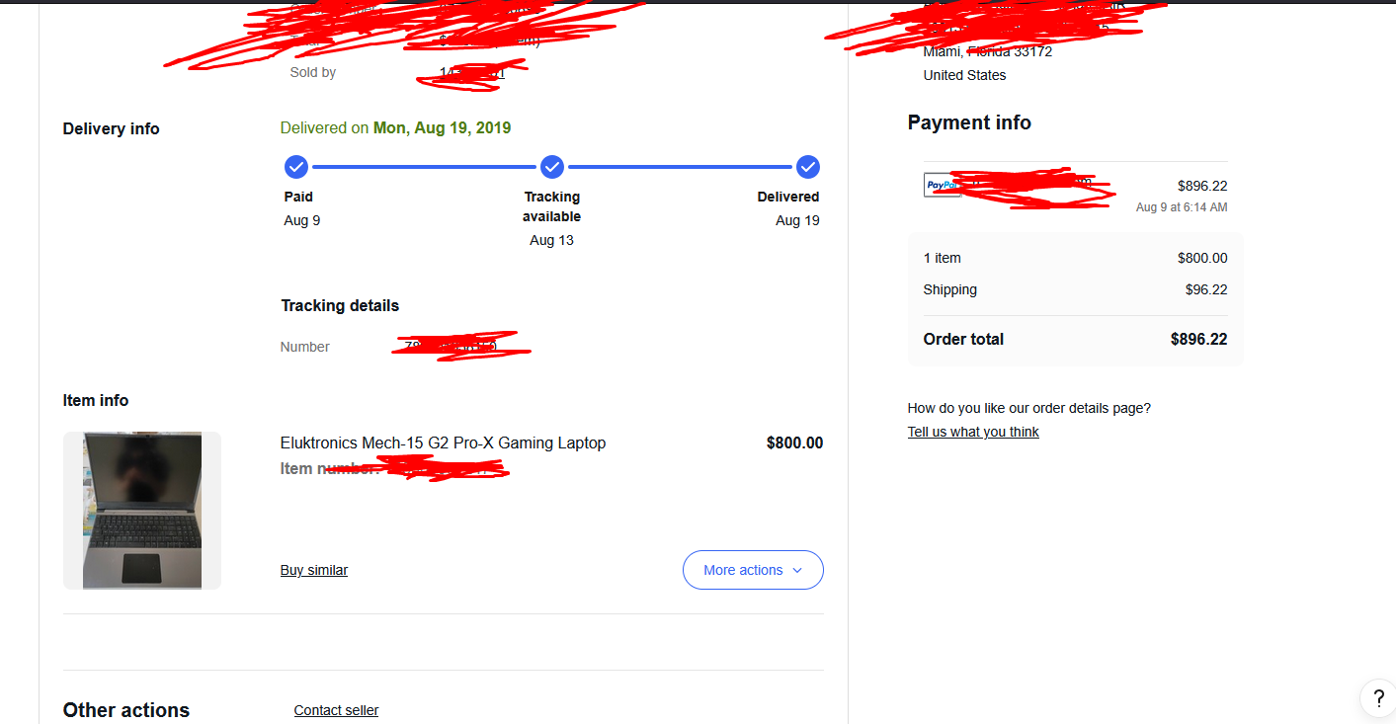Click the Tracking available checkmark circle

pyautogui.click(x=552, y=167)
